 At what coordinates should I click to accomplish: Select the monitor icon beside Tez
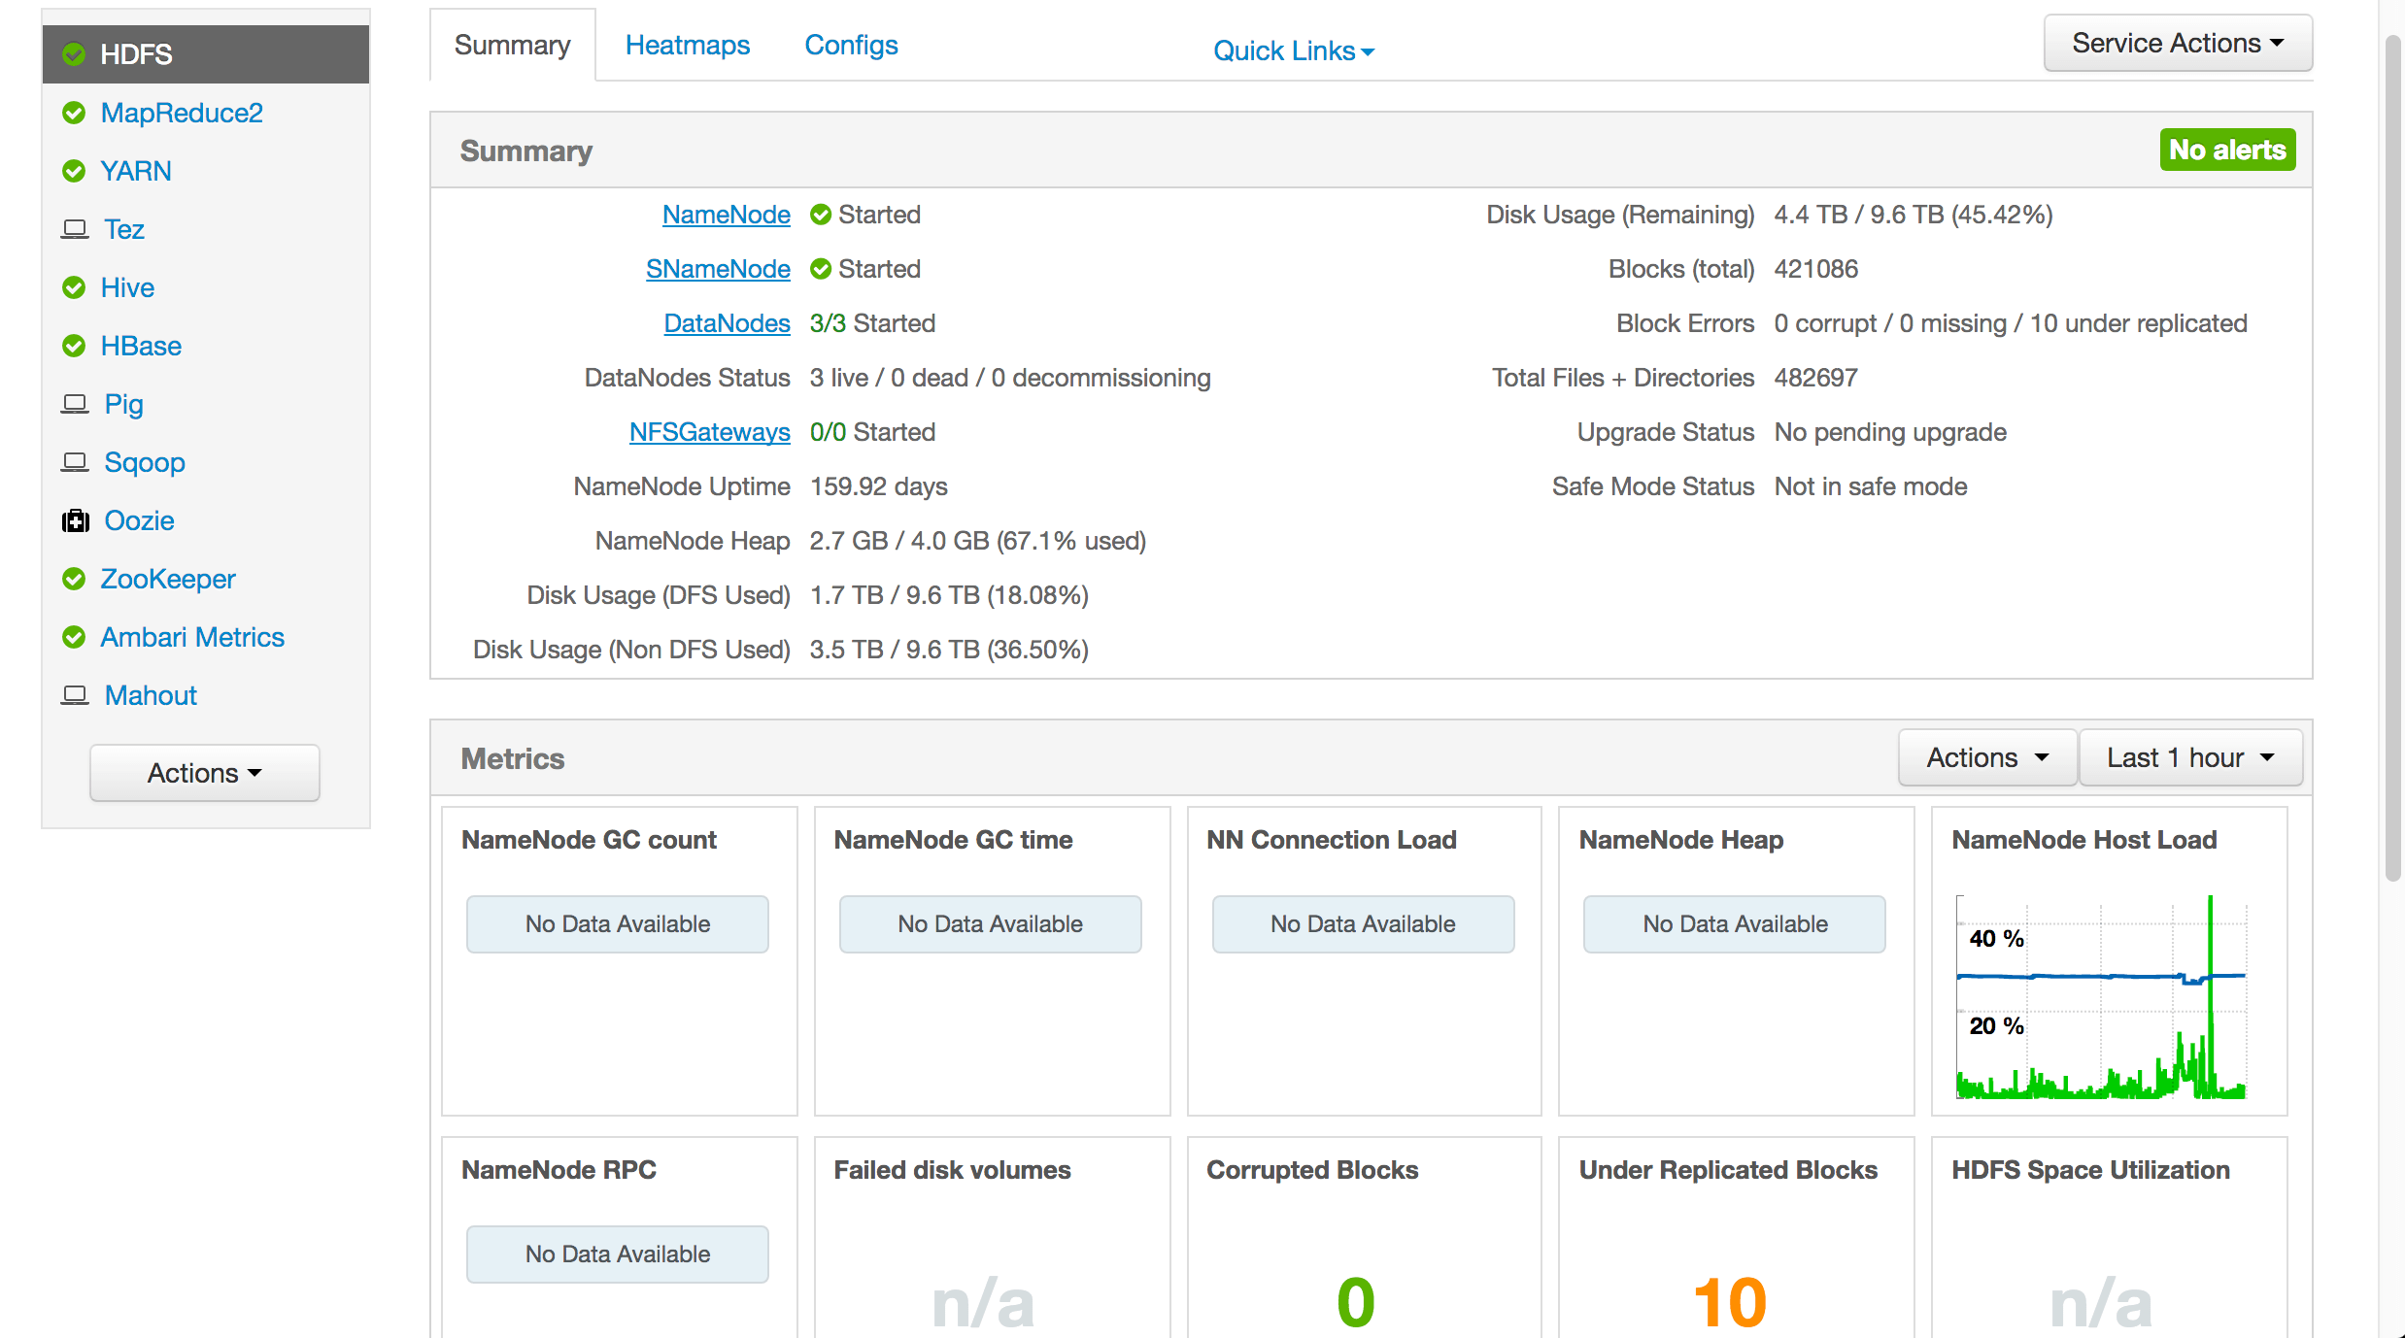pos(75,229)
